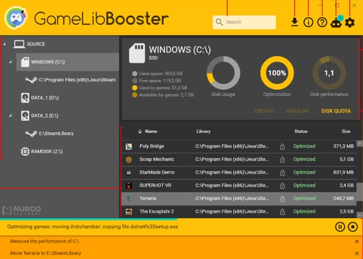Collapse the SOURCE tree node

pyautogui.click(x=5, y=44)
